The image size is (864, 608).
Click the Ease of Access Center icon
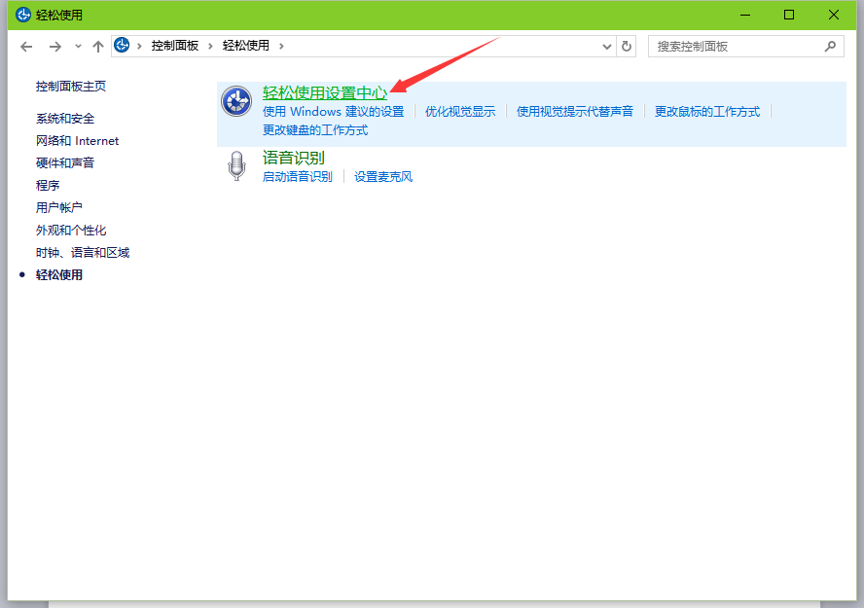tap(236, 101)
